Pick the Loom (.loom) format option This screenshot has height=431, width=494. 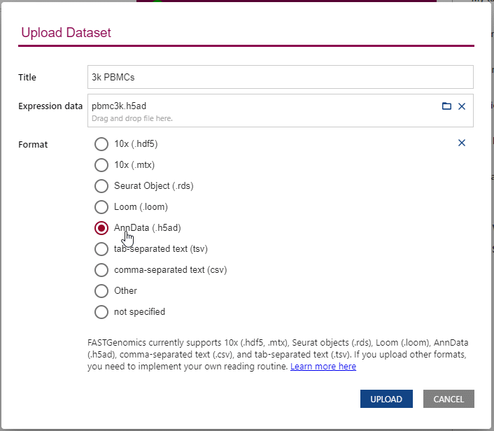pyautogui.click(x=101, y=207)
